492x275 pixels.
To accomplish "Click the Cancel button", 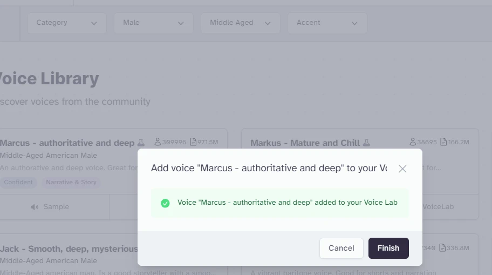I will tap(341, 248).
